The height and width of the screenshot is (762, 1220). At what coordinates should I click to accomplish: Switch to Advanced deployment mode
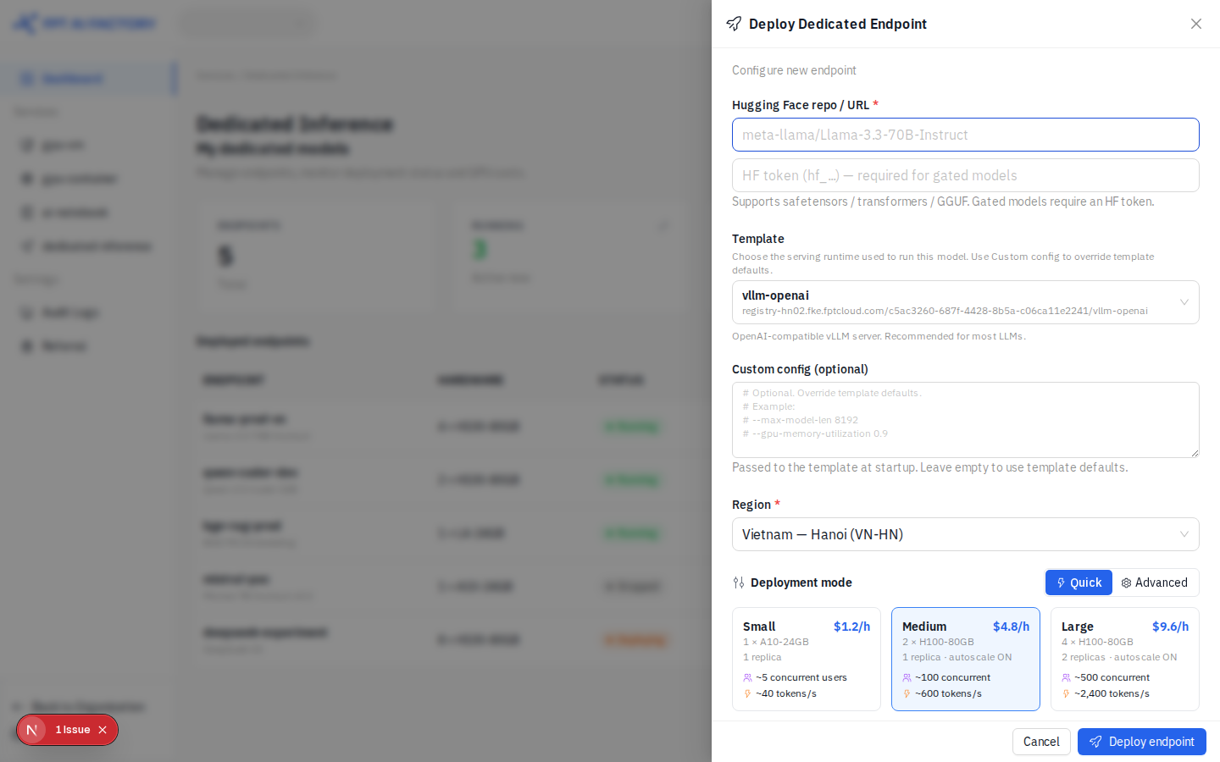pos(1154,583)
